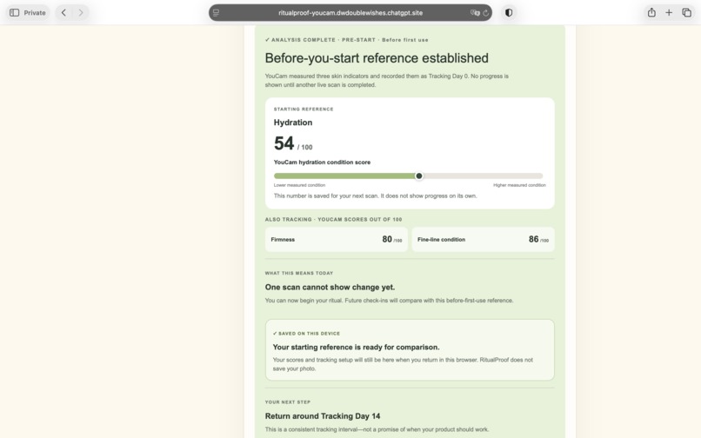Screen dimensions: 701x438
Task: Click 'One scan cannot show change yet.' text
Action: point(330,288)
